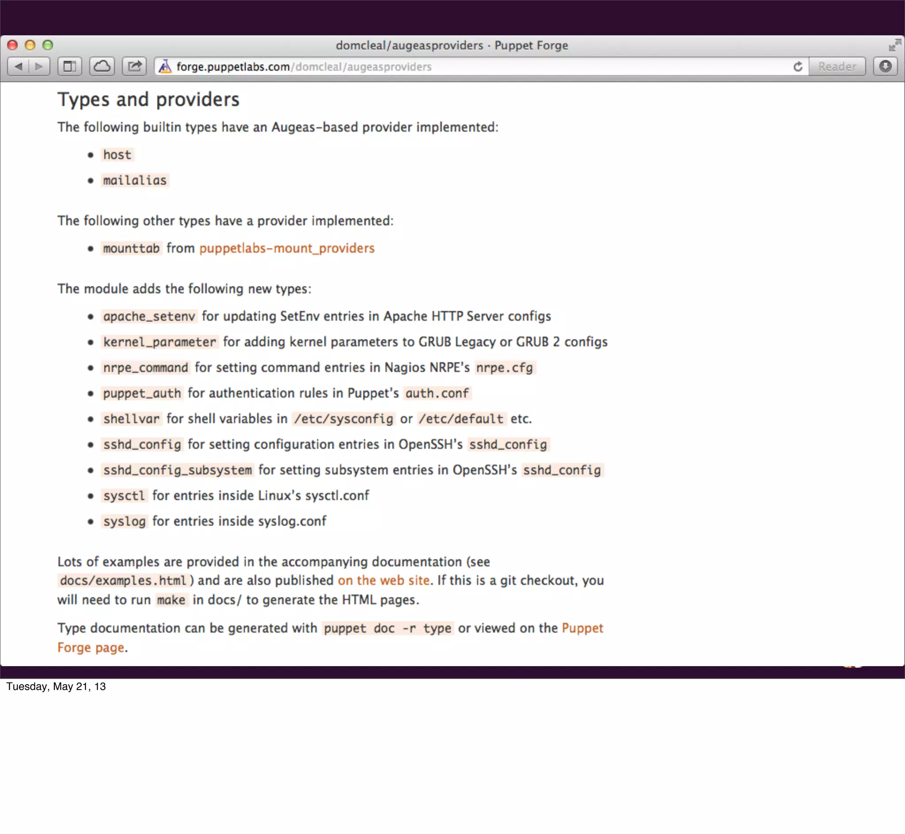Click the share icon in toolbar
The width and height of the screenshot is (905, 834).
point(134,67)
